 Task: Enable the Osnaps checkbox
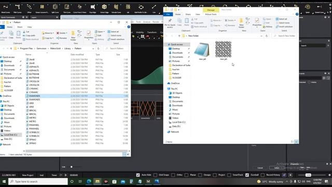(200, 175)
